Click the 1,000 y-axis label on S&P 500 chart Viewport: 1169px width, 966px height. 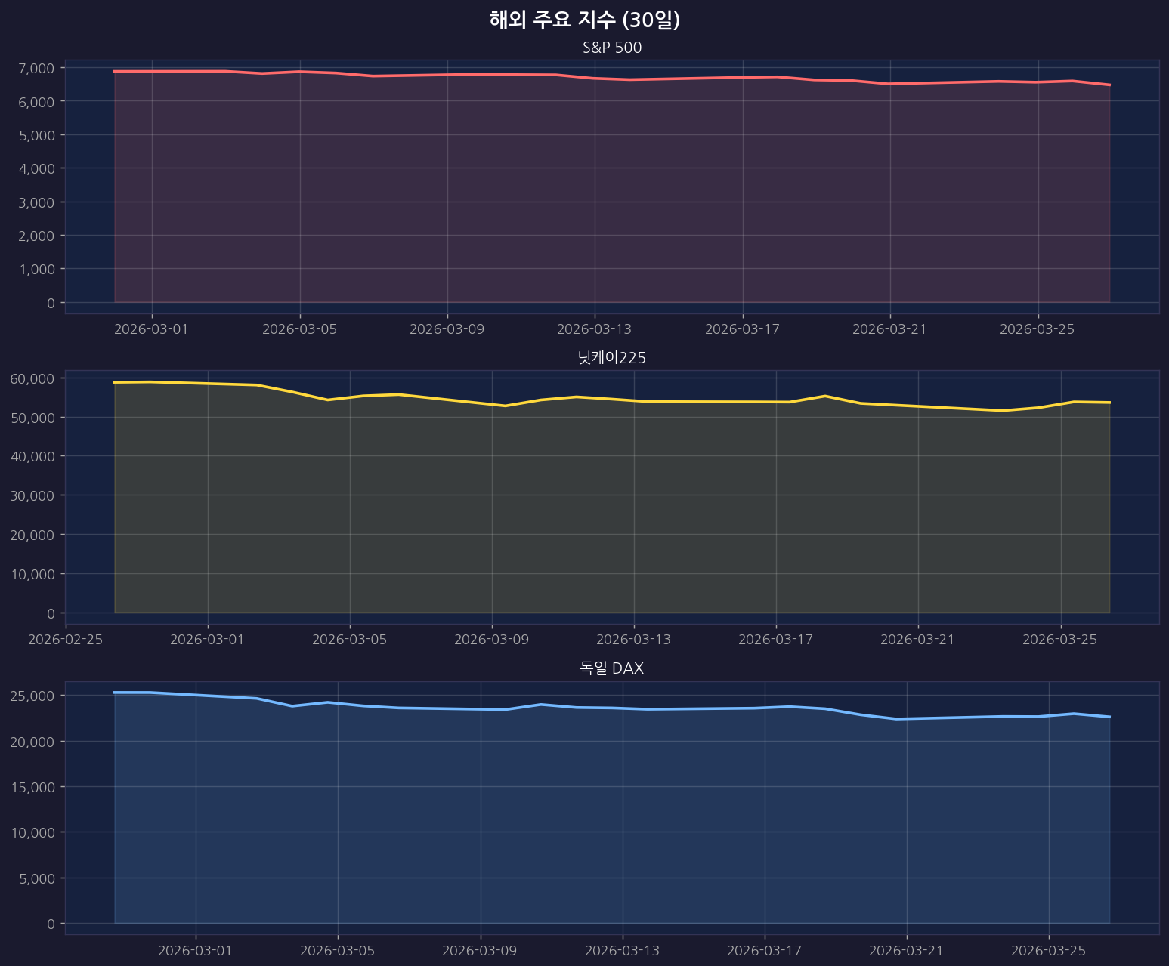tap(36, 269)
